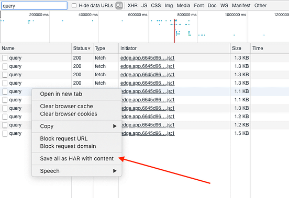This screenshot has height=198, width=289.
Task: Sort by the Type column header
Action: [x=106, y=49]
